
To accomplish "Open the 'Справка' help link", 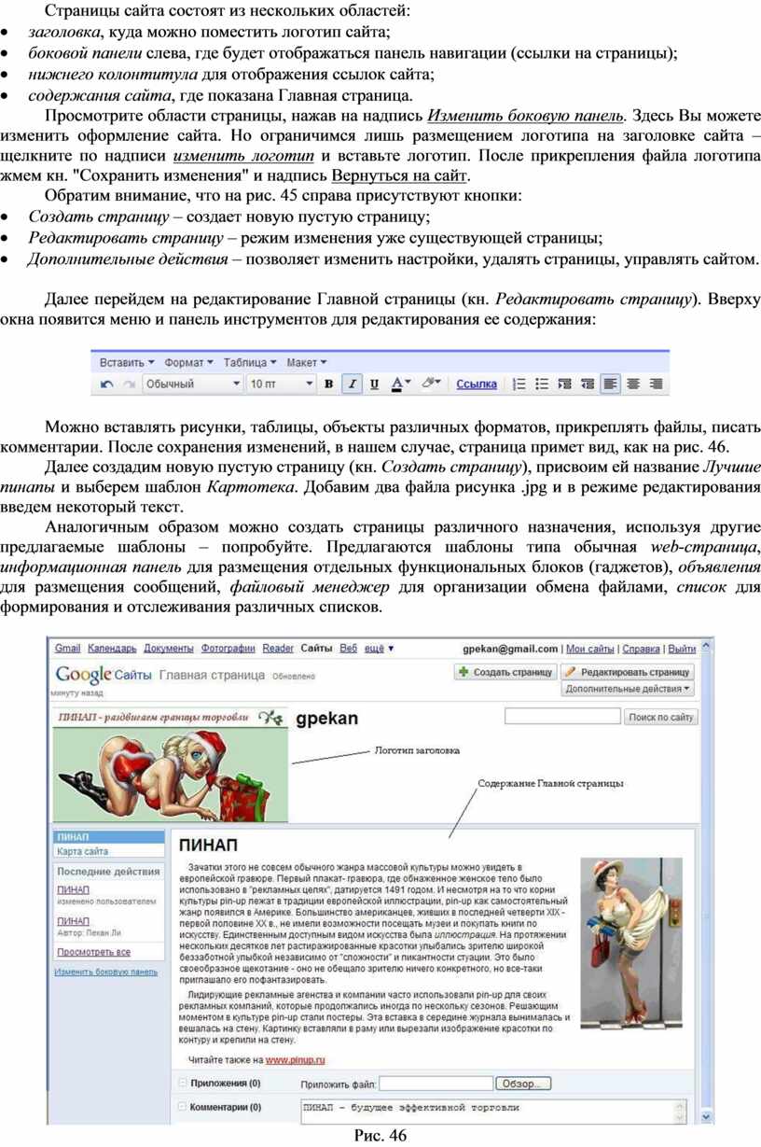I will click(641, 649).
